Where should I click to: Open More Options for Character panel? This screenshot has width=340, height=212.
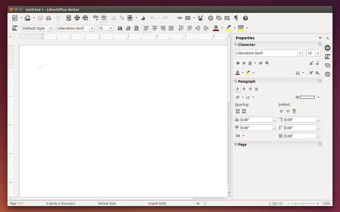click(x=320, y=45)
